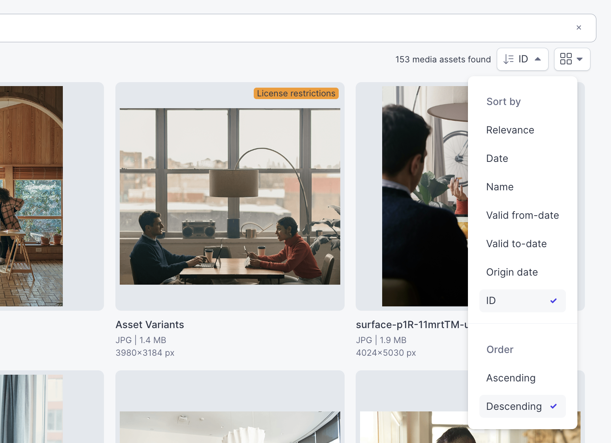Screen dimensions: 611x443
Task: Expand the view mode dropdown arrow
Action: pyautogui.click(x=580, y=59)
